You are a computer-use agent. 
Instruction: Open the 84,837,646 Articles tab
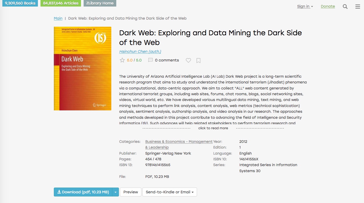pyautogui.click(x=61, y=3)
